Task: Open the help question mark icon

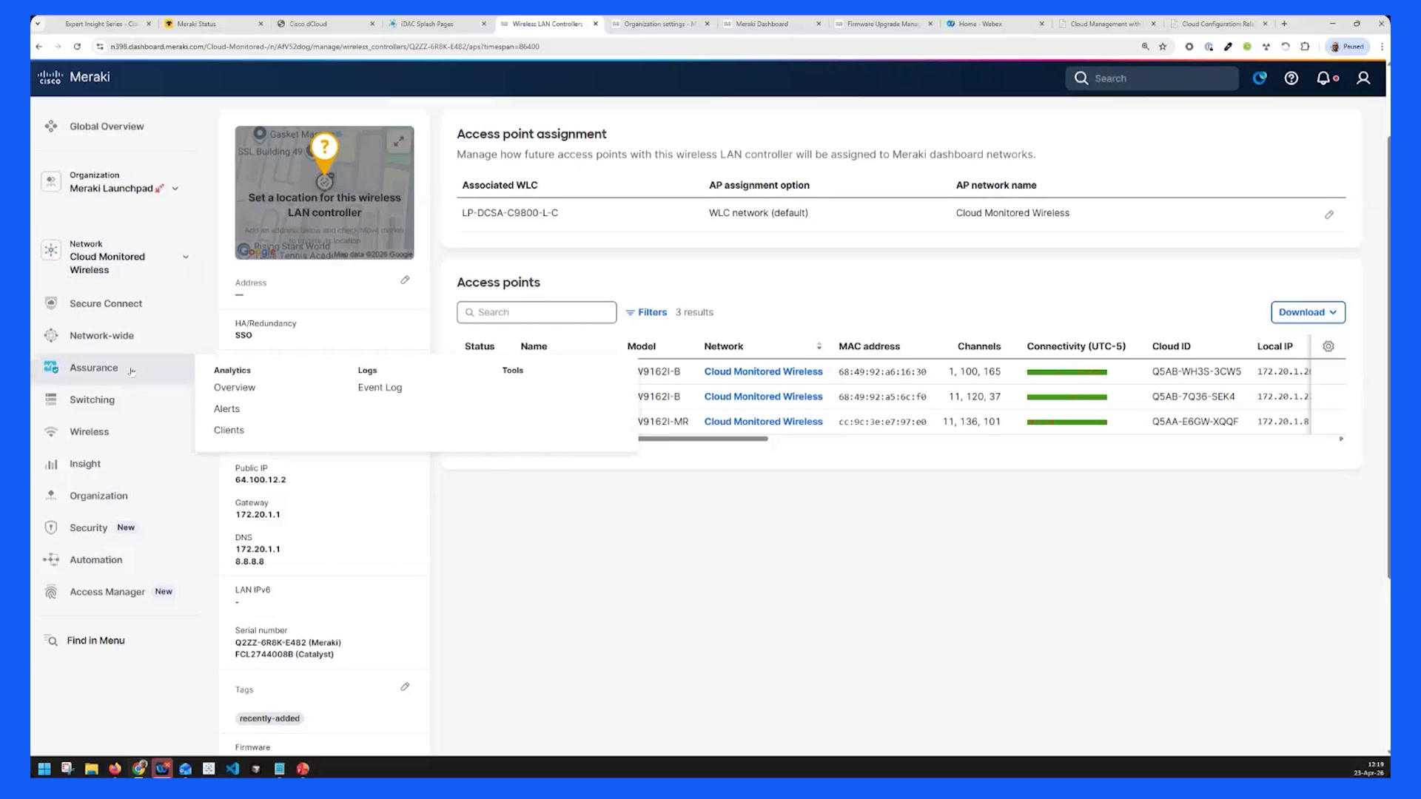Action: click(1291, 78)
